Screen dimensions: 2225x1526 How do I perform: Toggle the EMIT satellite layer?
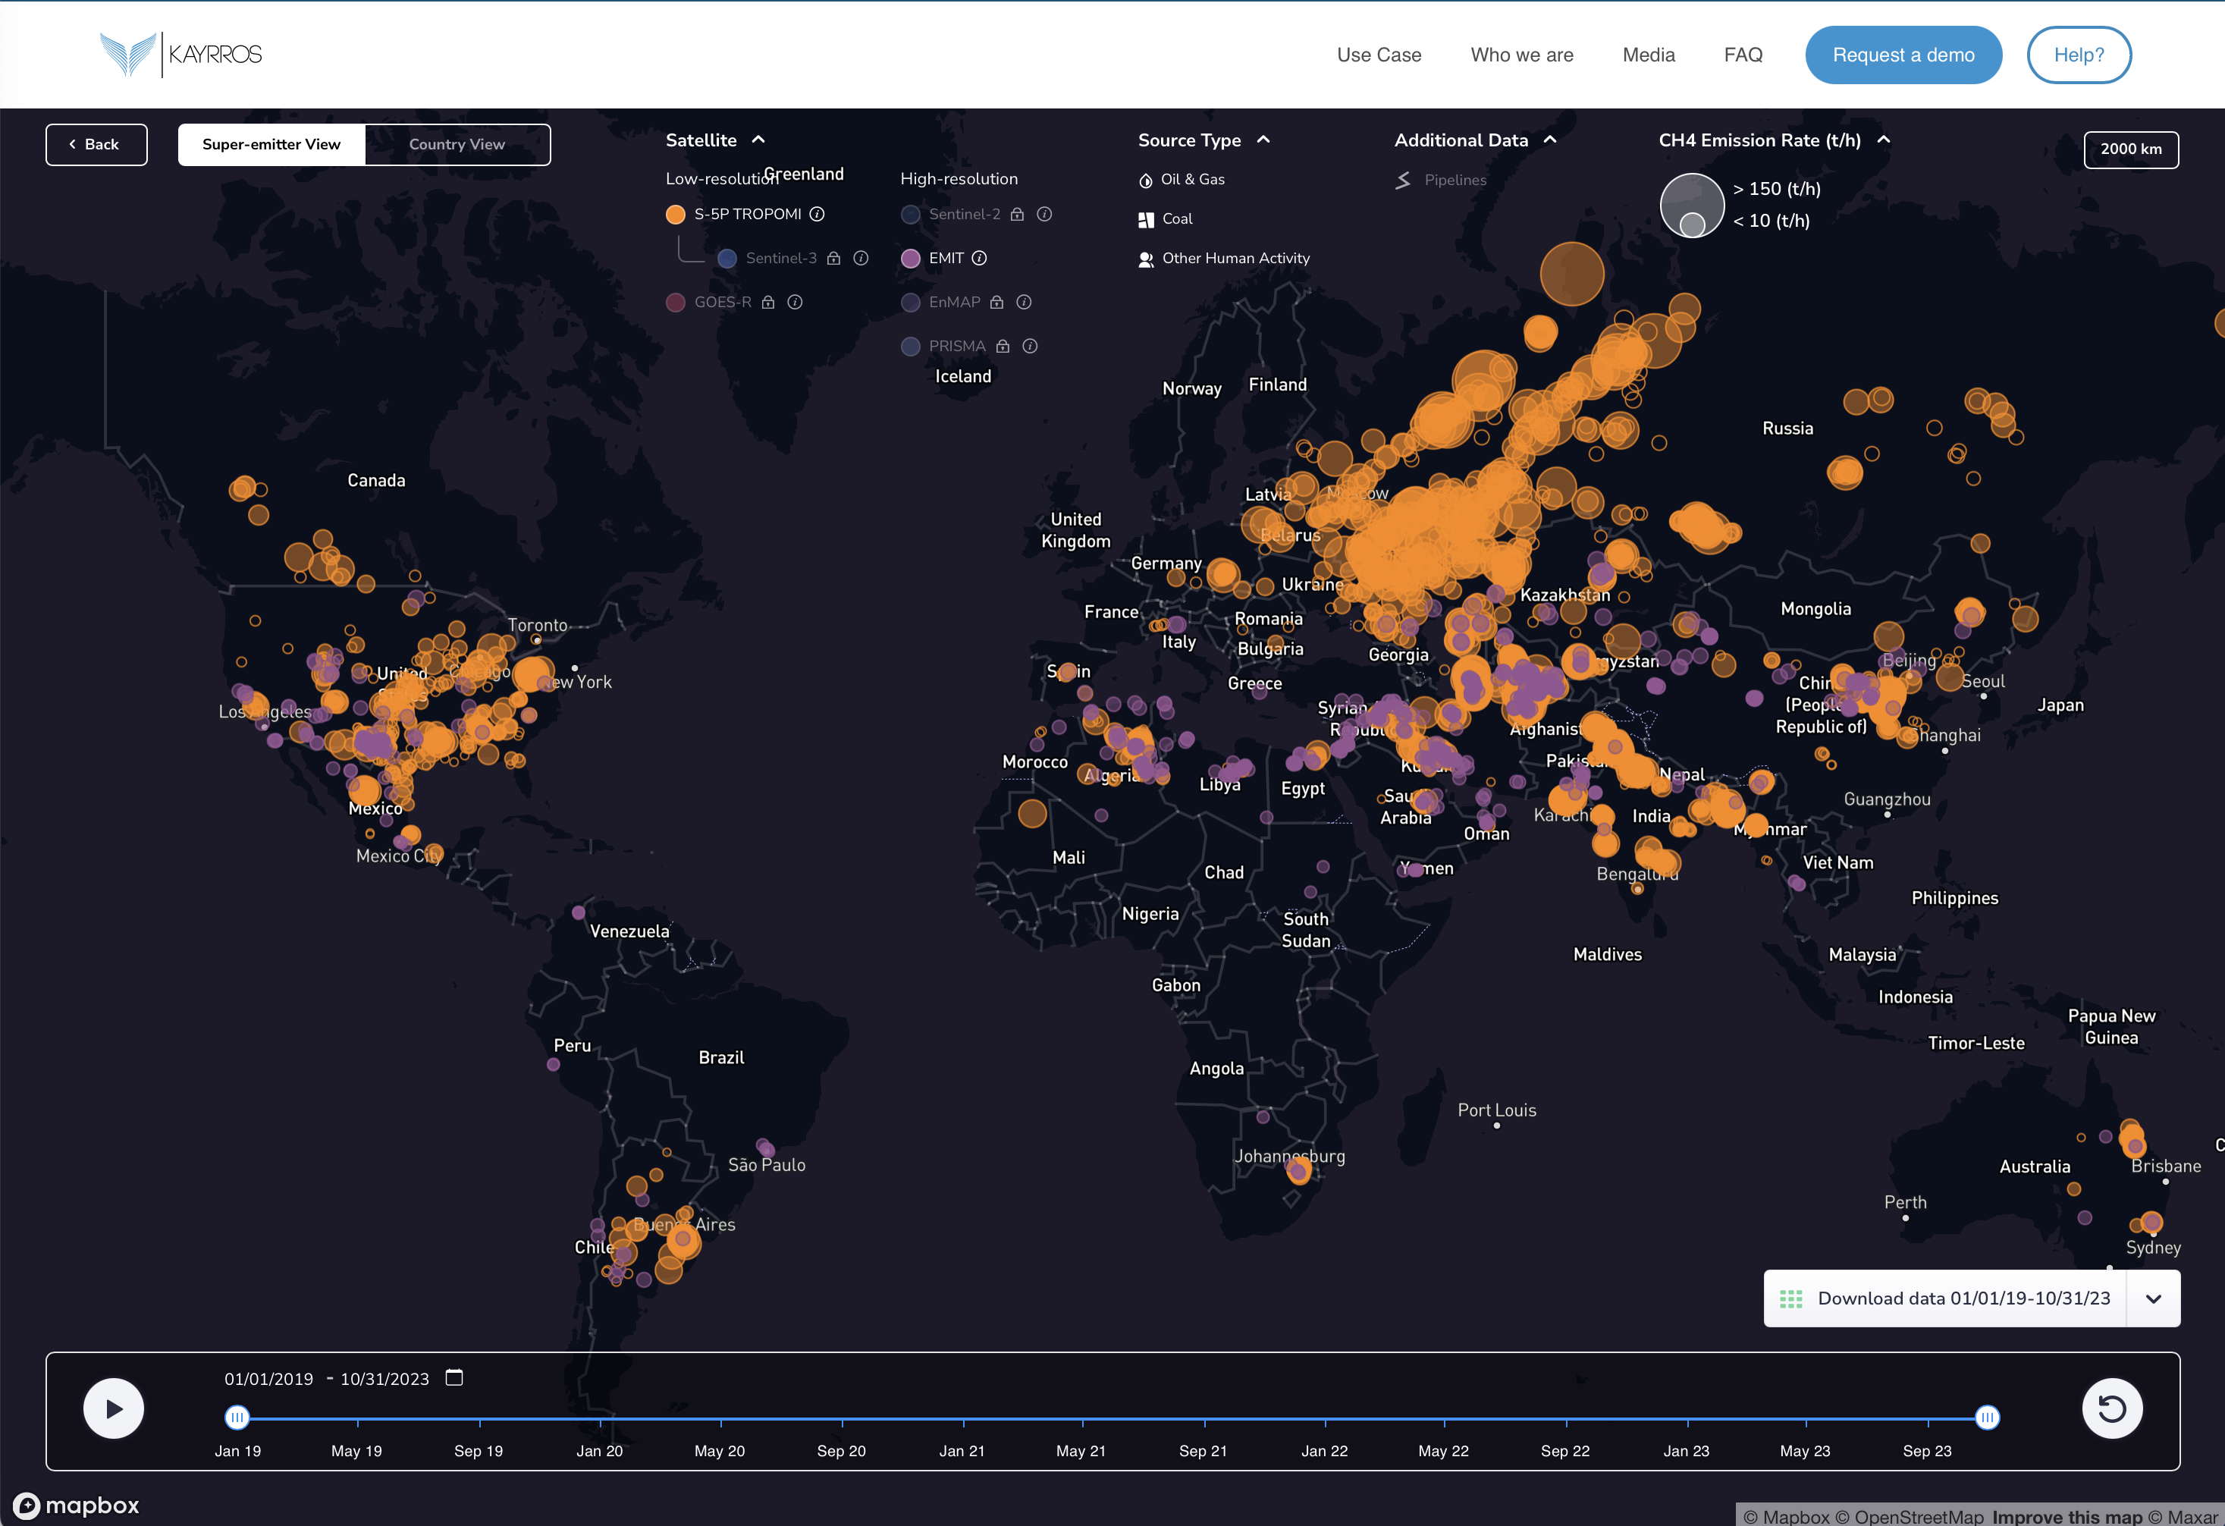click(911, 259)
